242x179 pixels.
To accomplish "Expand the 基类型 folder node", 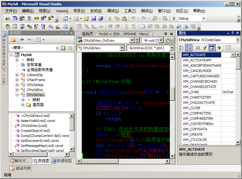I will [23, 105].
